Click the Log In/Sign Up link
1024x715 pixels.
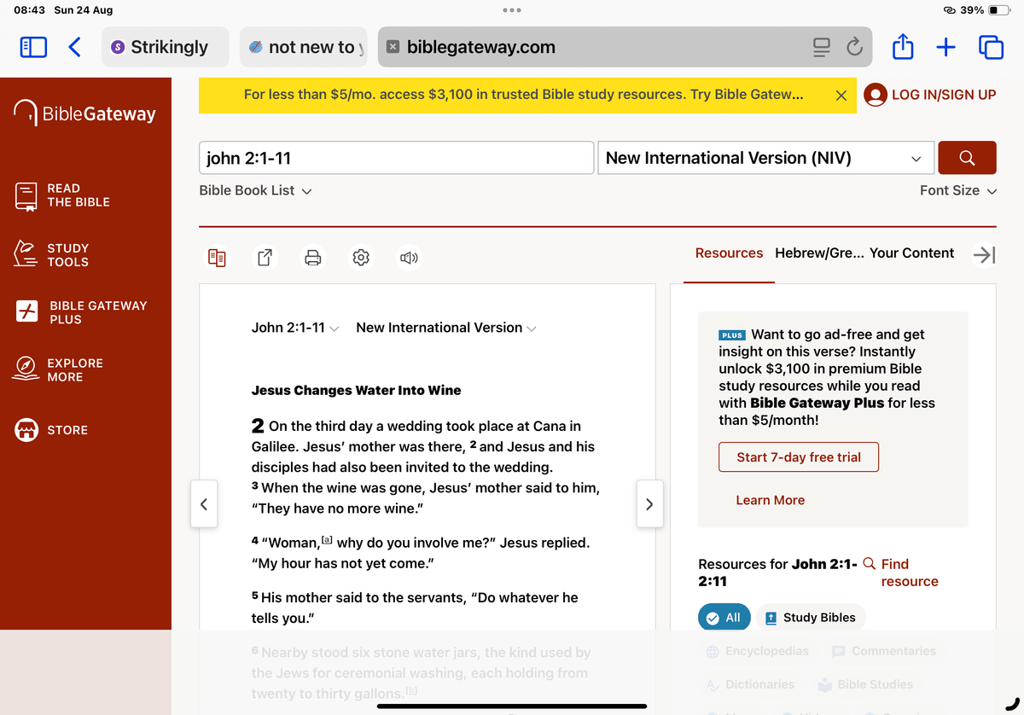[944, 95]
